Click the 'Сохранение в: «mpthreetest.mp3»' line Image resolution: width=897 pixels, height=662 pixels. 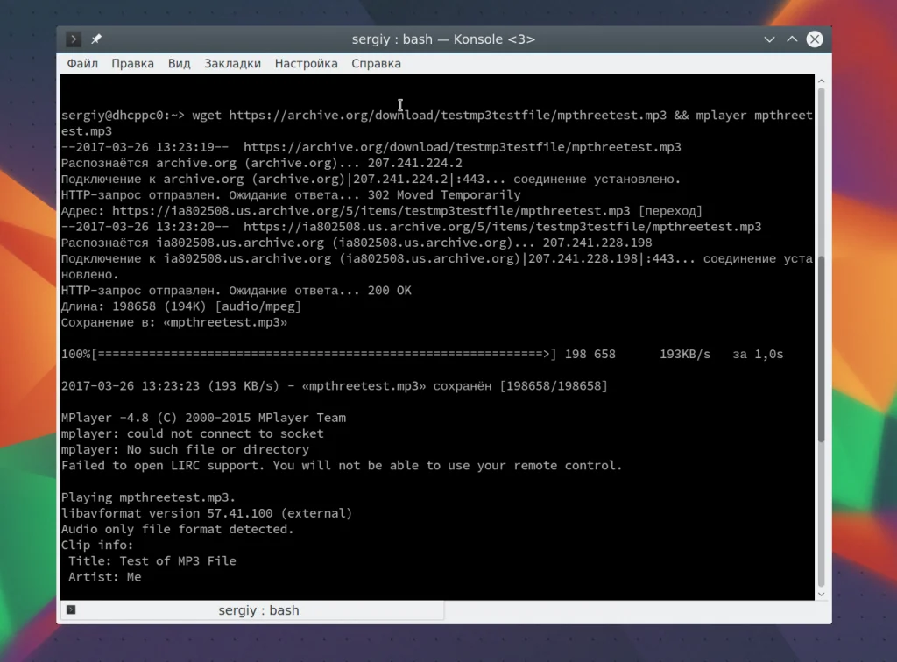[x=174, y=322]
